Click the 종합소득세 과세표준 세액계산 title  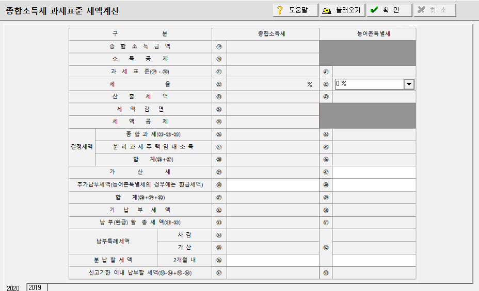[x=62, y=11]
